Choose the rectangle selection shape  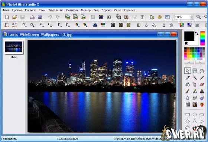188,115
